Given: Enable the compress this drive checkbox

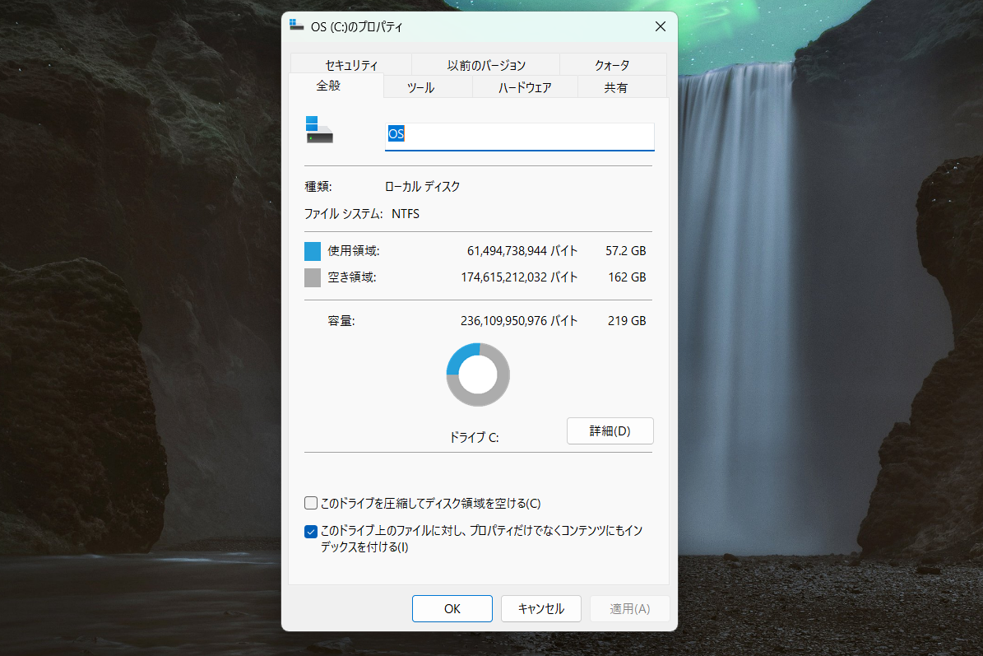Looking at the screenshot, I should (311, 503).
